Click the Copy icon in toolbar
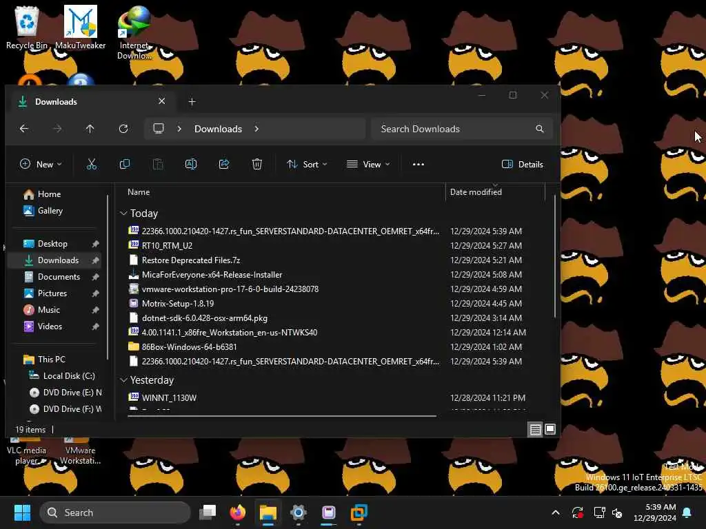706x529 pixels. point(125,164)
